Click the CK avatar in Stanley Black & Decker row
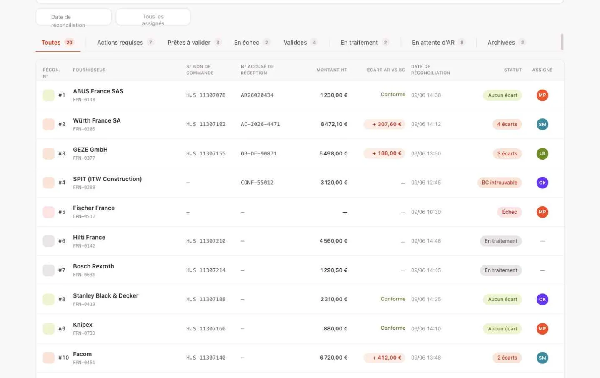600x378 pixels. pos(542,299)
